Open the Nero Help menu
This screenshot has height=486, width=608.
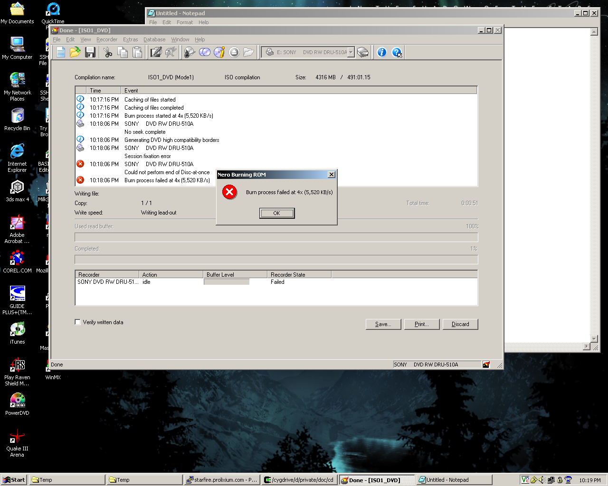pos(200,39)
